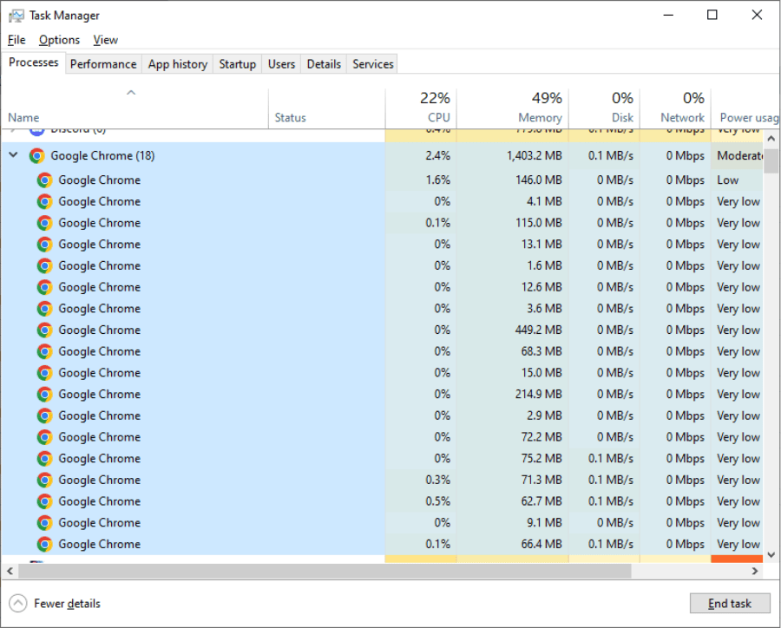Click the 1.6% CPU value

point(438,180)
